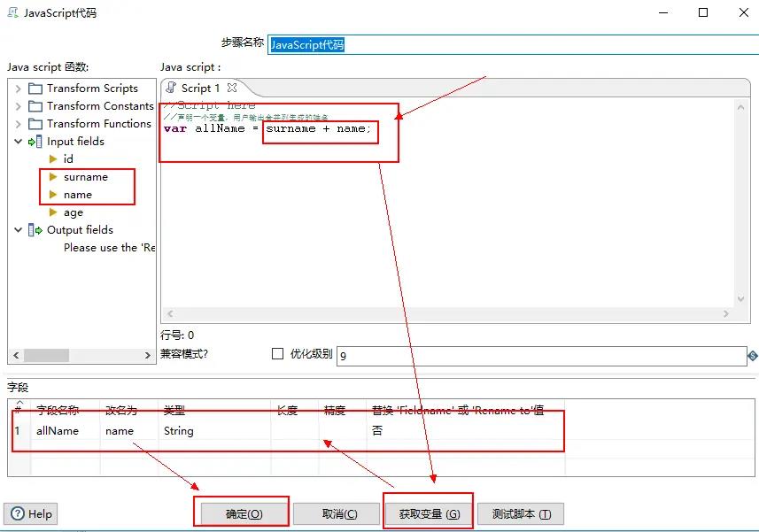Click the Input fields node icon
Image resolution: width=759 pixels, height=532 pixels.
tap(35, 142)
